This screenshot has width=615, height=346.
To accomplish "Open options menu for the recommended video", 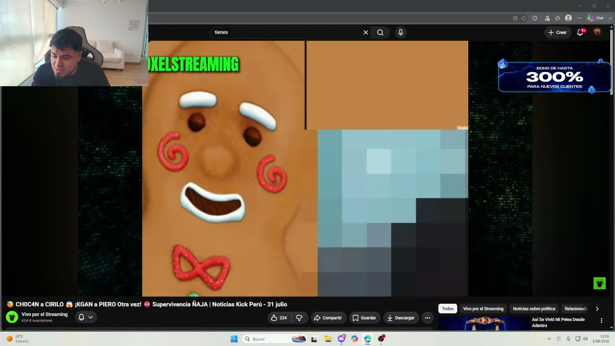I will 601,321.
